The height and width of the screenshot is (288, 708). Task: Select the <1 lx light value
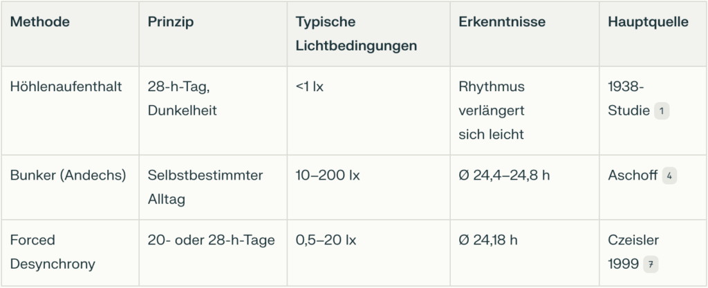pyautogui.click(x=309, y=86)
